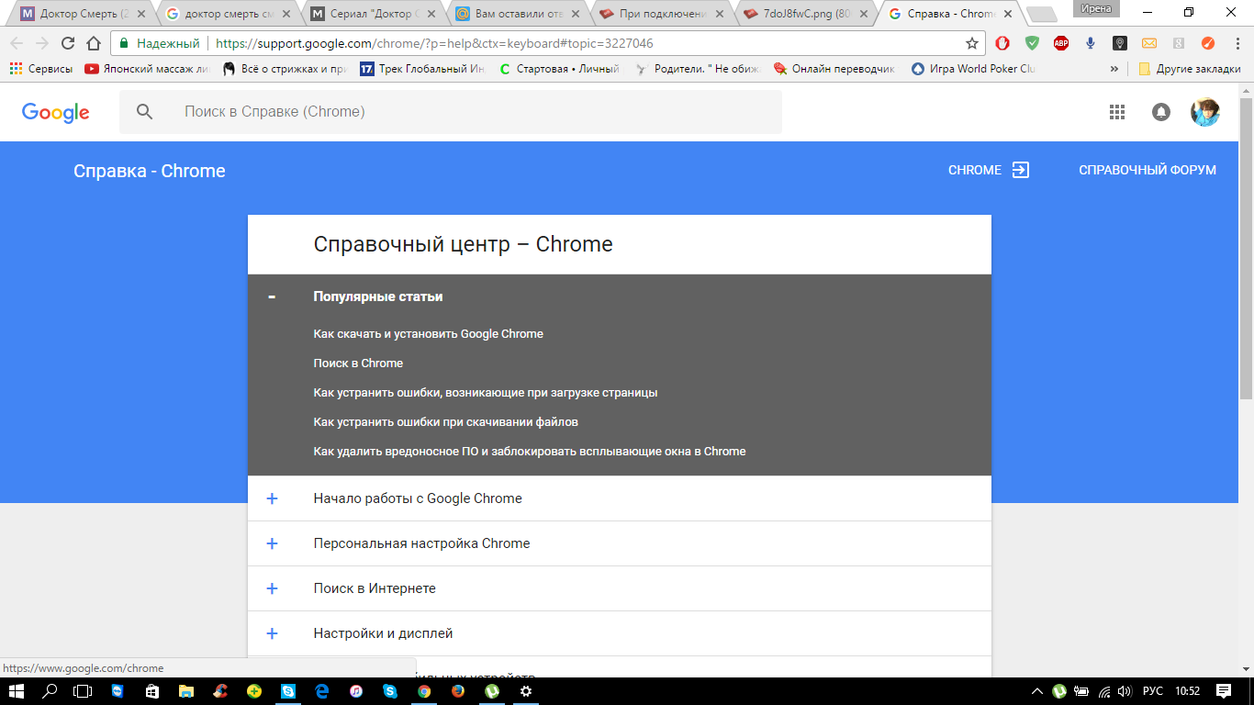Viewport: 1254px width, 705px height.
Task: Open the 'Другие закладки' bookmarks folder
Action: 1190,69
